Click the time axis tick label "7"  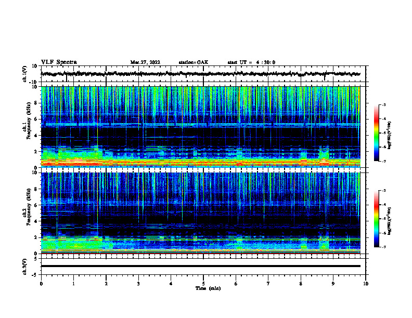(268, 284)
